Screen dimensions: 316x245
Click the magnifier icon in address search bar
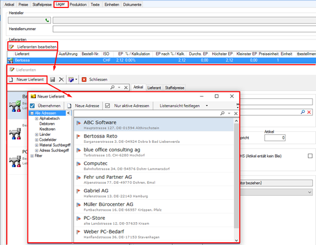(x=222, y=113)
